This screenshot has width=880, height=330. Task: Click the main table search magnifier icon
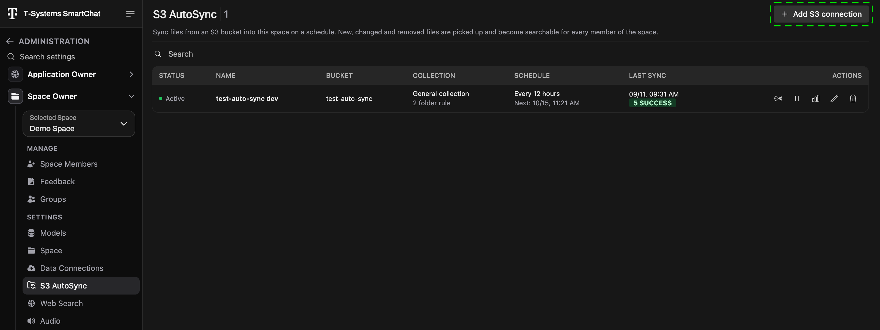[158, 54]
